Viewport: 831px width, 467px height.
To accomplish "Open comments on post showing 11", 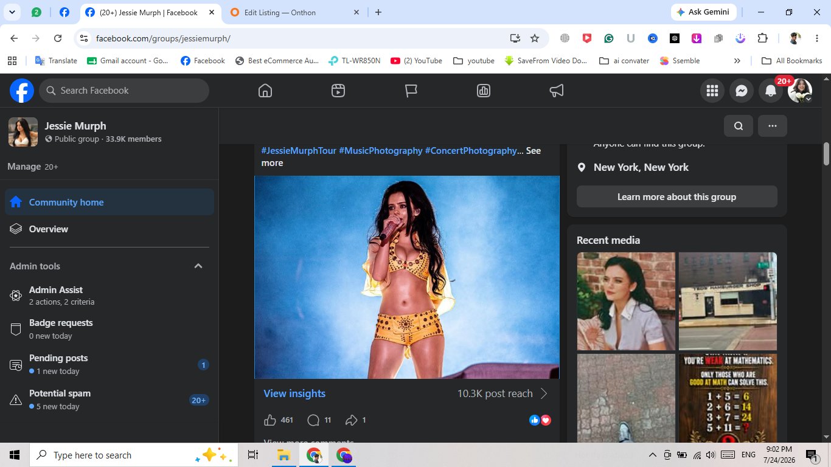I will pyautogui.click(x=314, y=420).
